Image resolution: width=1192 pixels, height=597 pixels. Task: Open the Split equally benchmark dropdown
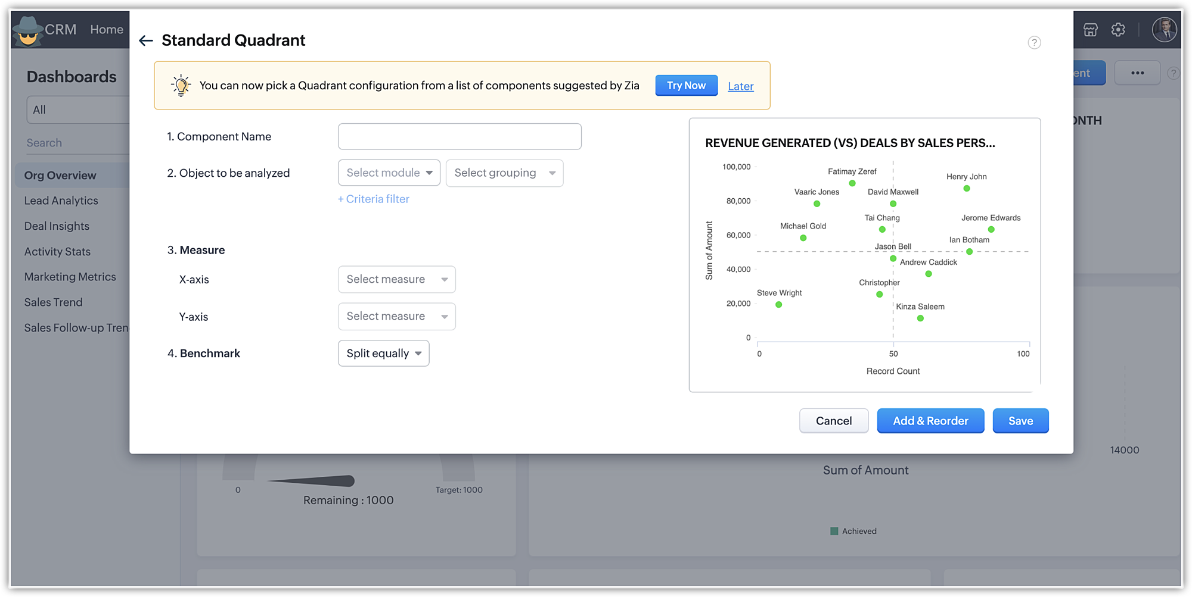point(383,354)
